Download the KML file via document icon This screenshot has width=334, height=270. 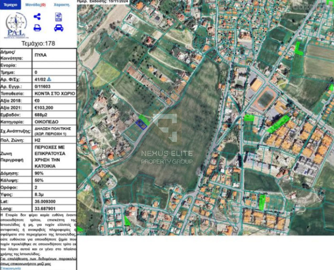click(x=58, y=17)
